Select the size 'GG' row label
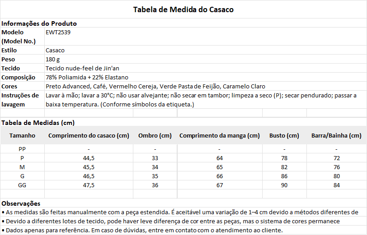Screen dimensions: 367x235 coord(22,185)
